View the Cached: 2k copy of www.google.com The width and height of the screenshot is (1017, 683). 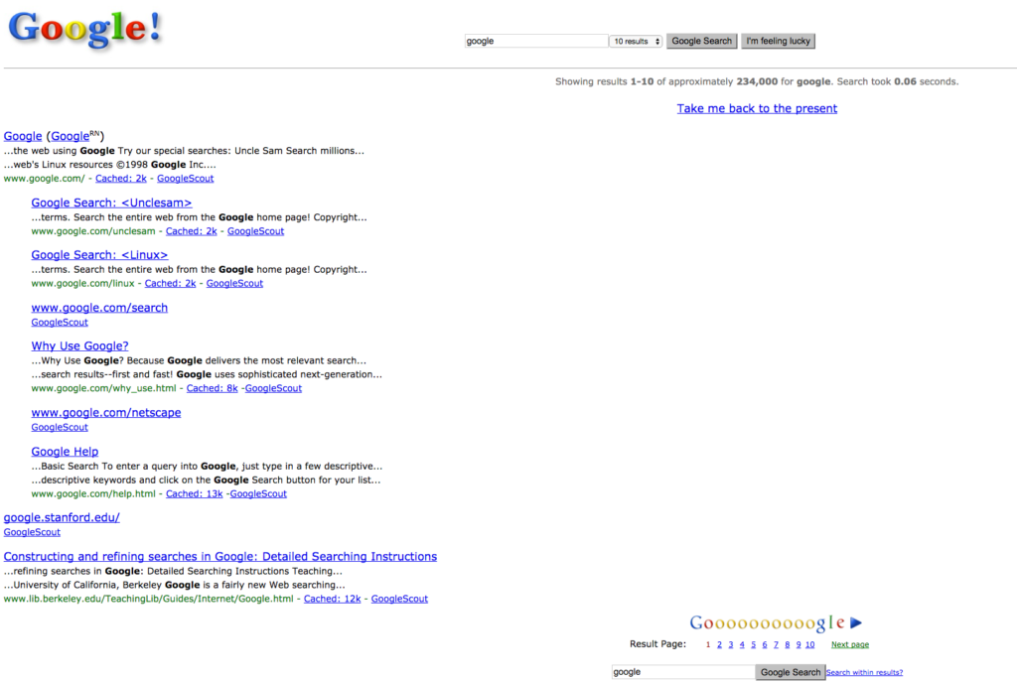tap(120, 178)
